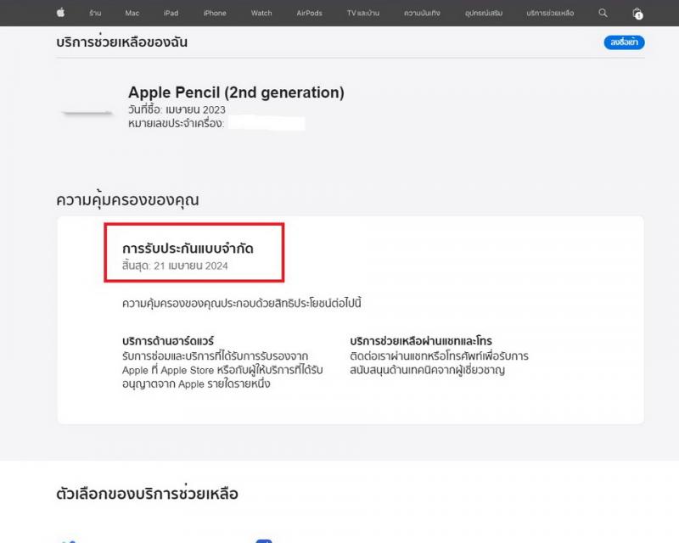This screenshot has width=679, height=543.
Task: Click the การรับประกันแบบจำกัด warranty heading
Action: 188,249
